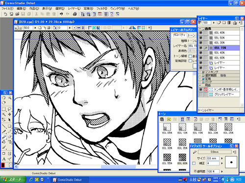Enable the correction checkbox in tool options
This screenshot has height=183, width=245.
(x=194, y=163)
